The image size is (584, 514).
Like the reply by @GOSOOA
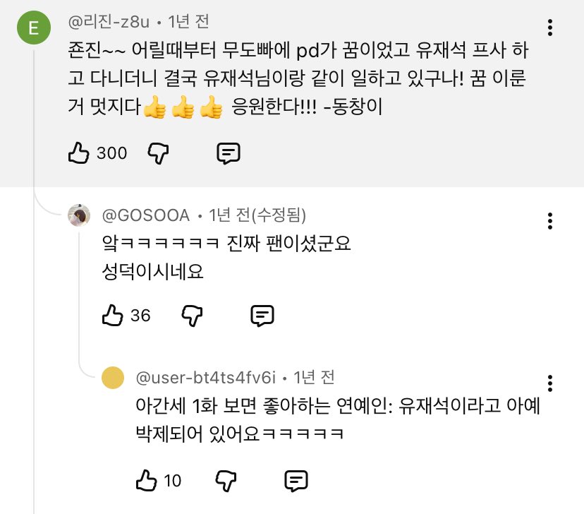pyautogui.click(x=113, y=315)
